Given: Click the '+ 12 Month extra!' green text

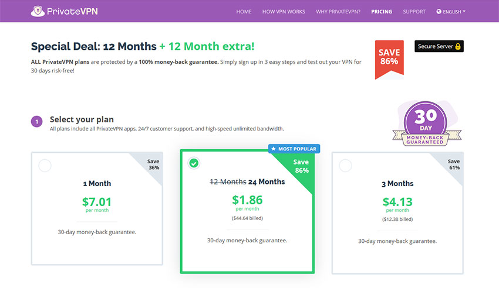Looking at the screenshot, I should 207,46.
